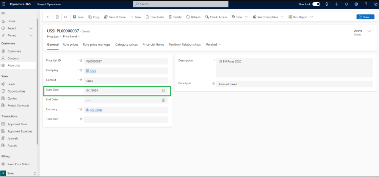Switch to Role price markups tab
This screenshot has height=177, width=379.
point(97,45)
